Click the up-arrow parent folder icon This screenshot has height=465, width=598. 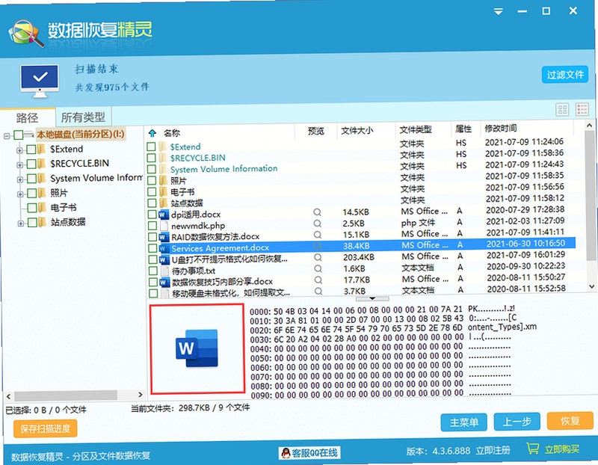pos(152,133)
